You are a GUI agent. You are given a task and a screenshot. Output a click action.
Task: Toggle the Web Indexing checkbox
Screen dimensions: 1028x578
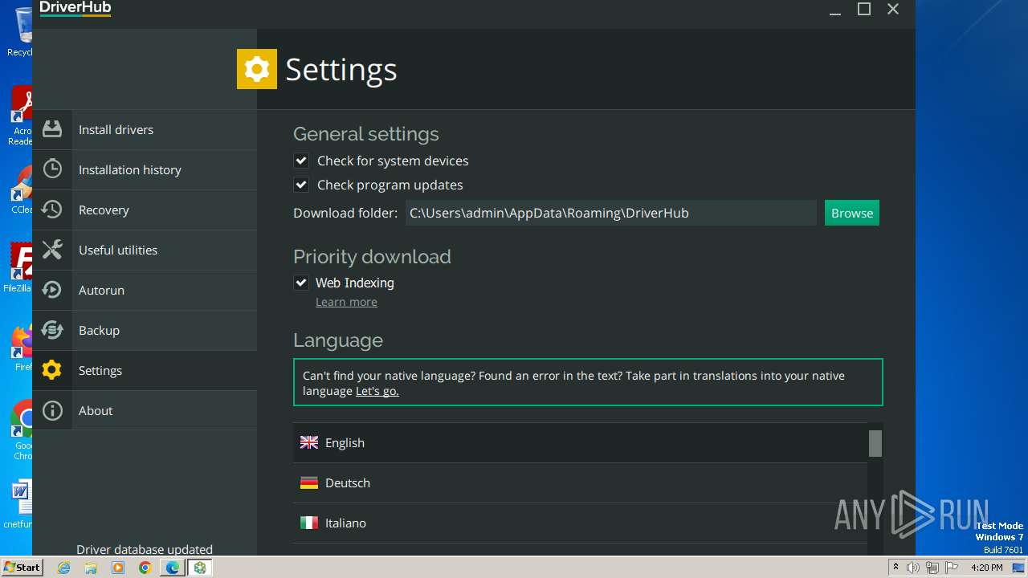(301, 283)
